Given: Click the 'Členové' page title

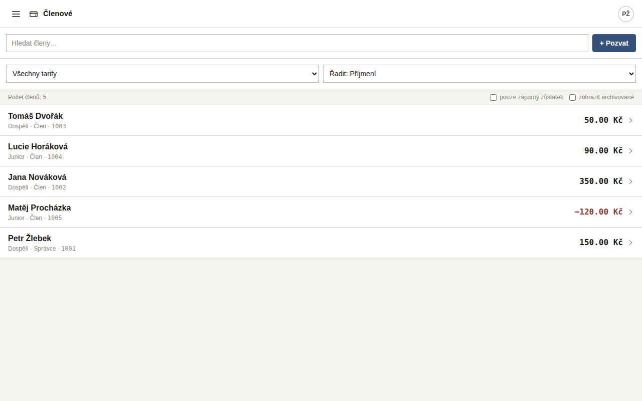Looking at the screenshot, I should pos(58,14).
